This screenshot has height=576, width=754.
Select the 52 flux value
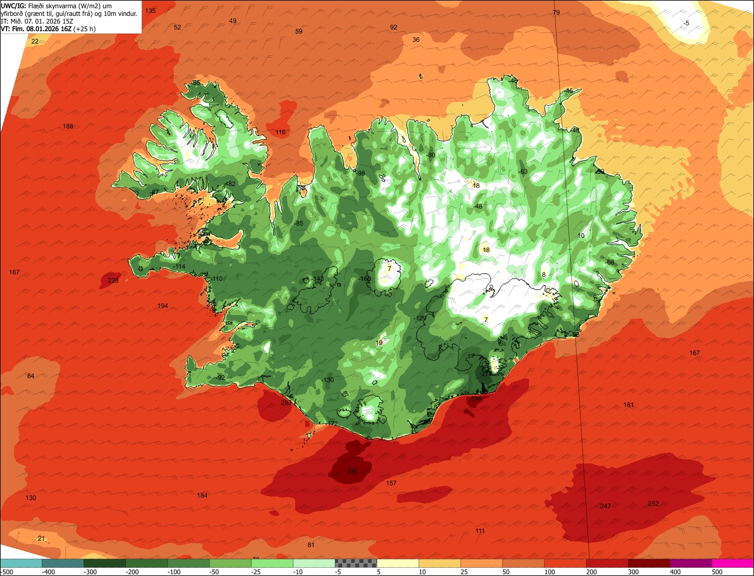(177, 27)
